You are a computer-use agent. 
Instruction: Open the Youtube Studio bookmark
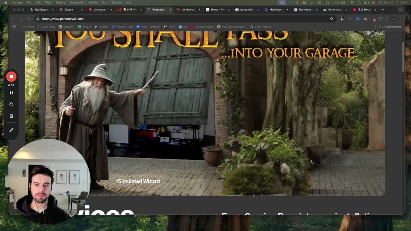202,27
